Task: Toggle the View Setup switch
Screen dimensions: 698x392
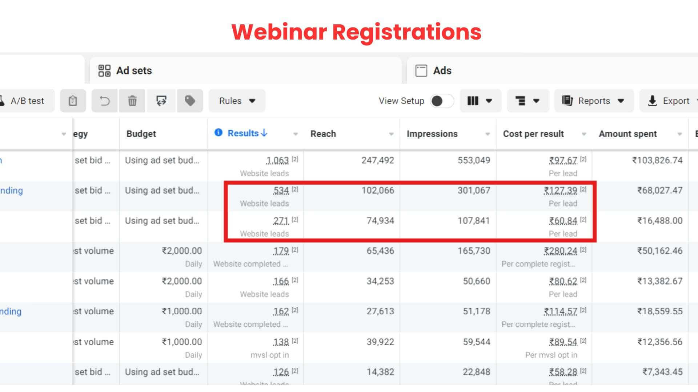Action: pos(442,101)
